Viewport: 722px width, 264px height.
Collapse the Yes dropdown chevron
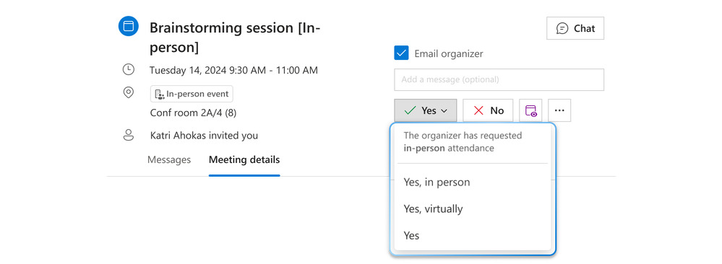[444, 111]
